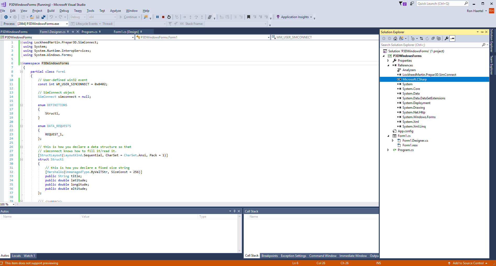
Task: Toggle auto-hide pin on Solution Explorer
Action: (x=482, y=32)
